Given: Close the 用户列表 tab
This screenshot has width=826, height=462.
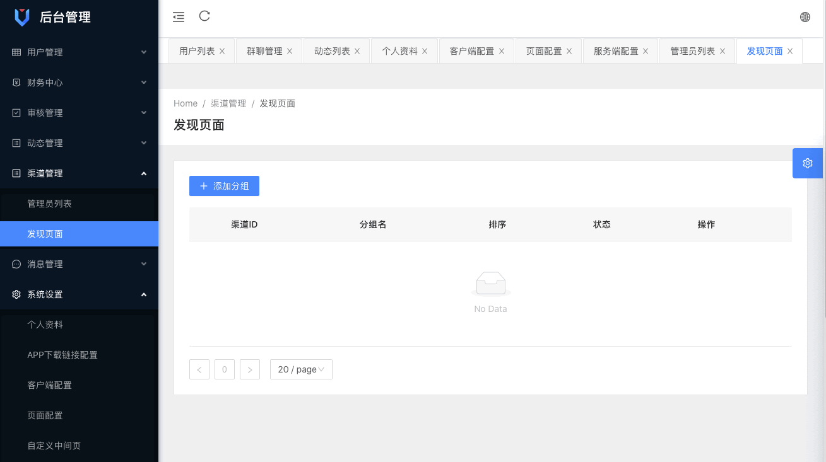Looking at the screenshot, I should 222,52.
